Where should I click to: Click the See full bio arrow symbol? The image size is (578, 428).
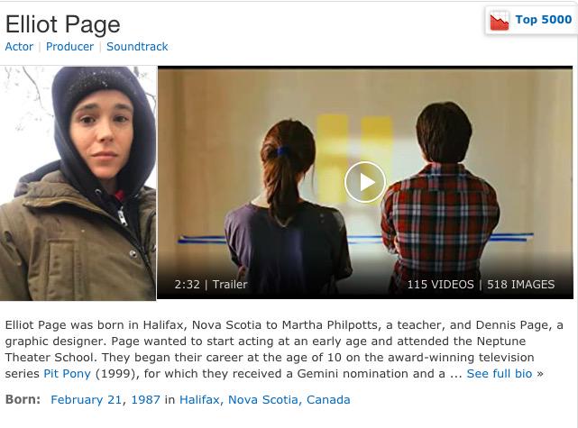[540, 374]
